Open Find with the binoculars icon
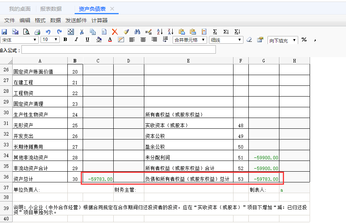 click(137, 32)
